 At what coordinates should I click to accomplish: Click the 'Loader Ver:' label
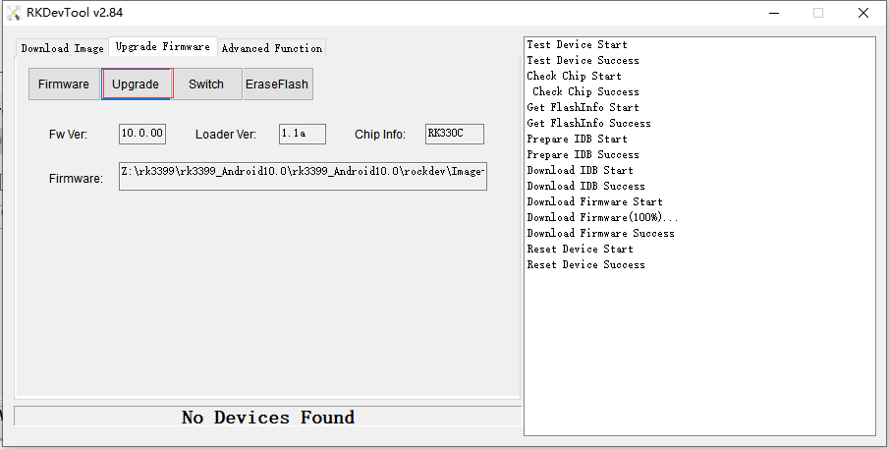tap(226, 135)
